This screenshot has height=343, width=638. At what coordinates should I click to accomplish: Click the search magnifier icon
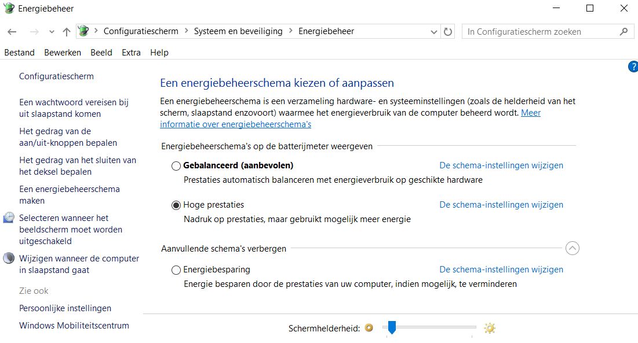coord(624,31)
